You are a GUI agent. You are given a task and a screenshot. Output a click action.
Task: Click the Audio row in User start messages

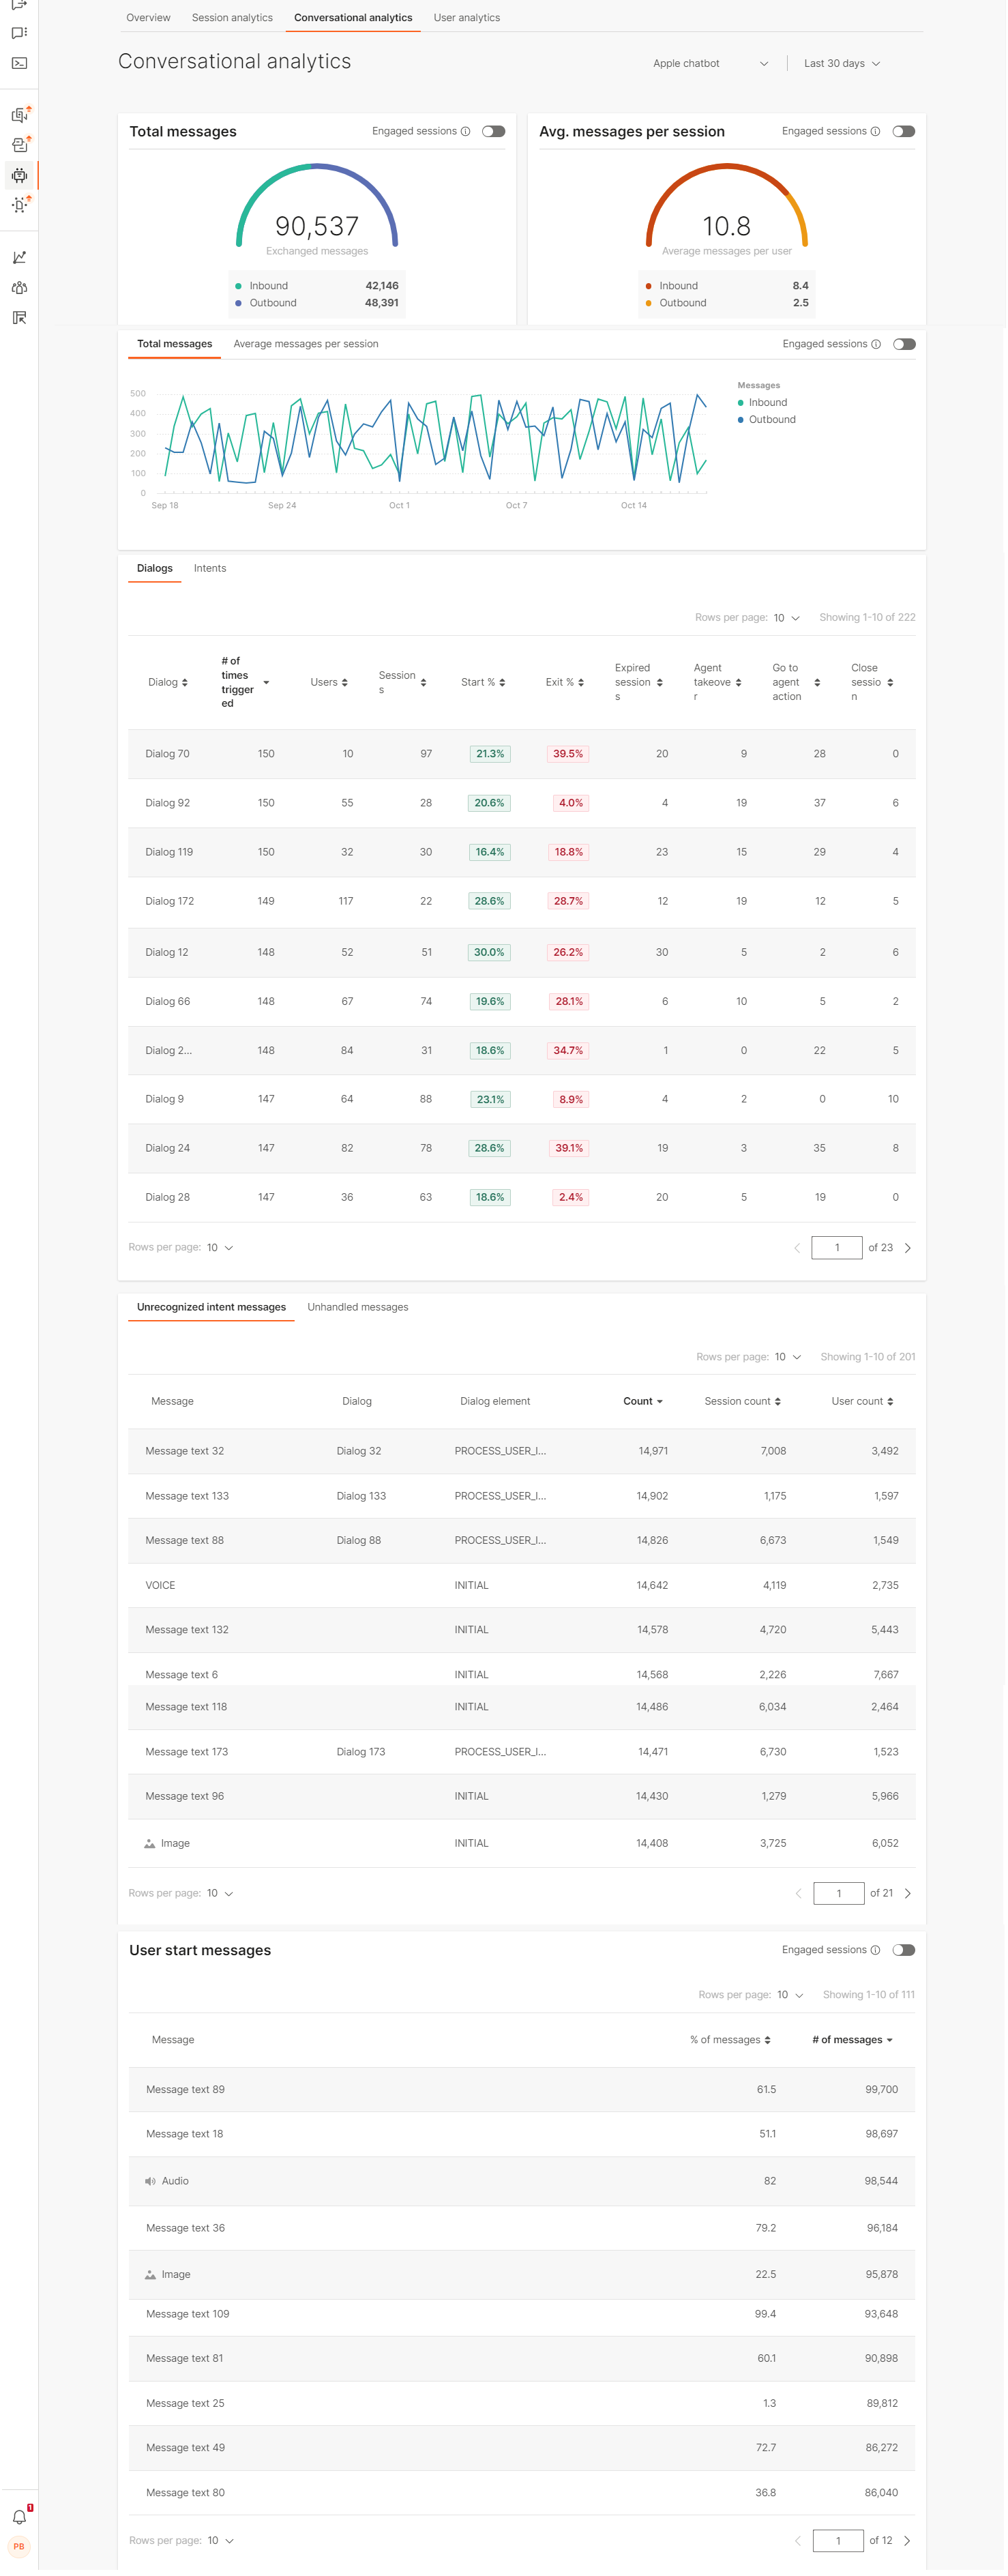coord(522,2182)
